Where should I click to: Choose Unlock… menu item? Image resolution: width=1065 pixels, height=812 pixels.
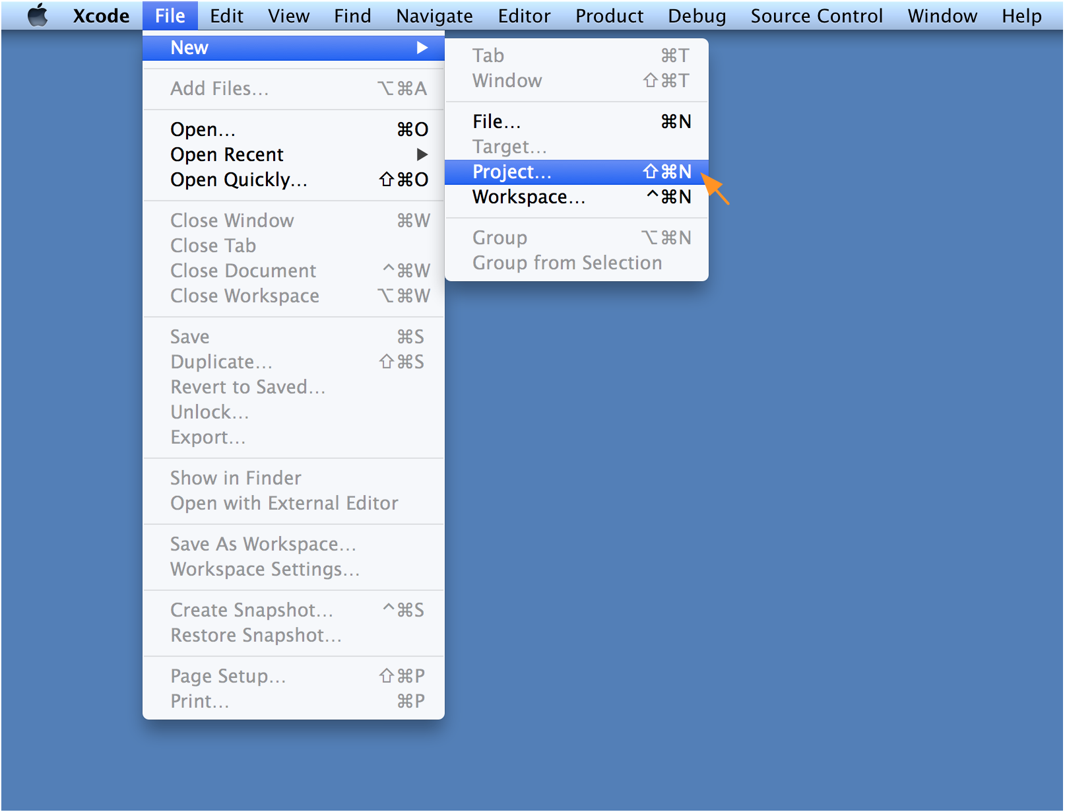pyautogui.click(x=294, y=412)
